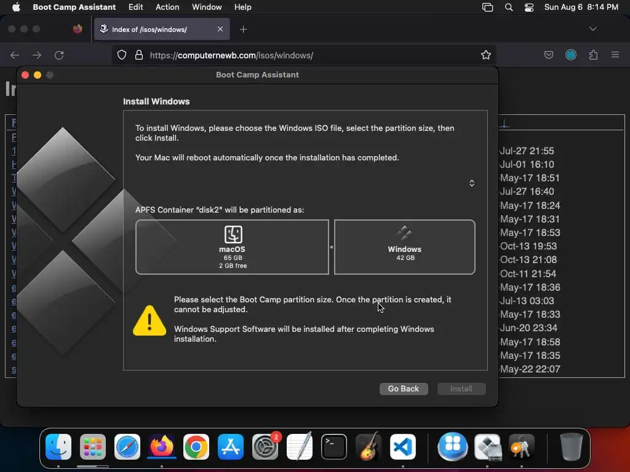
Task: Click the Firefox address bar URL
Action: [x=231, y=55]
